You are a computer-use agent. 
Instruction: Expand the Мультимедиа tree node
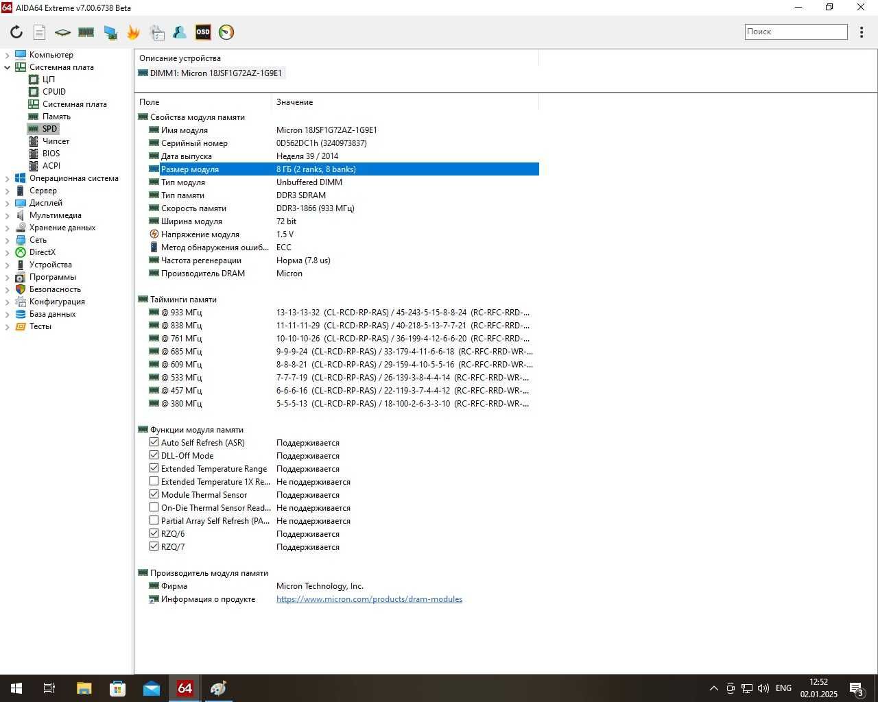[x=8, y=215]
